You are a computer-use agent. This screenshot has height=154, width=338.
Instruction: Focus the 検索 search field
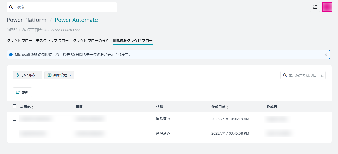point(62,7)
